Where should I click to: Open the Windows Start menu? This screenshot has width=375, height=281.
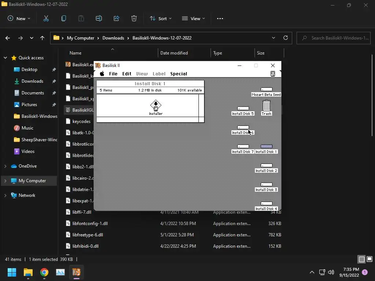coord(12,272)
